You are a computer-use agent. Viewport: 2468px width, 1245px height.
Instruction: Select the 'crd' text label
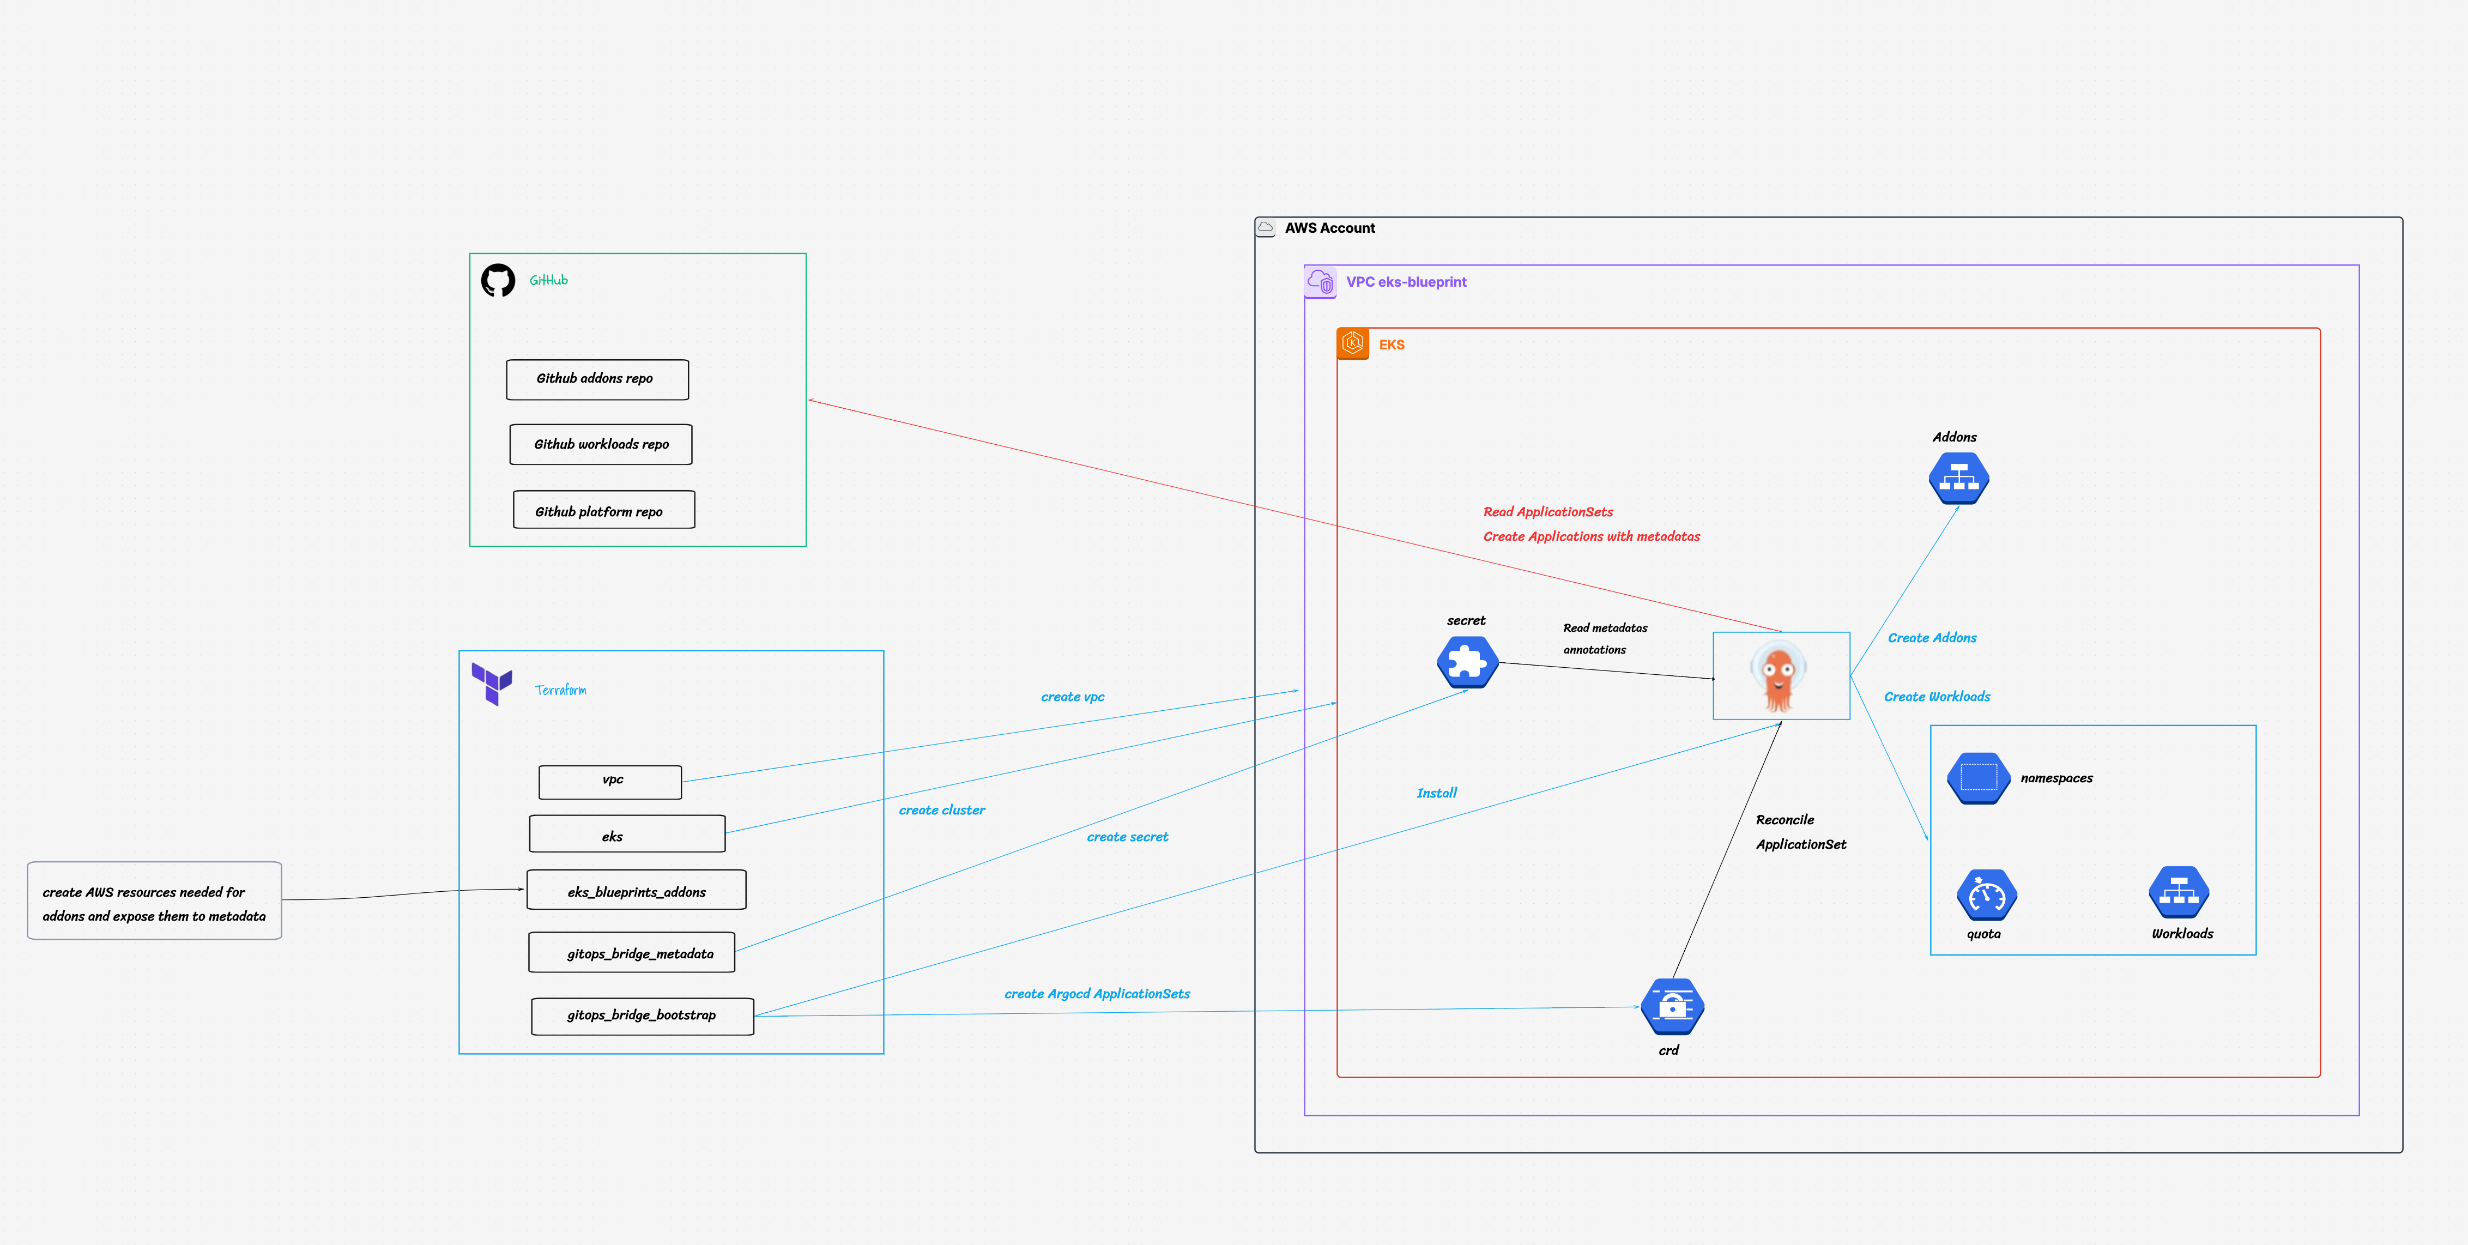pyautogui.click(x=1668, y=1050)
